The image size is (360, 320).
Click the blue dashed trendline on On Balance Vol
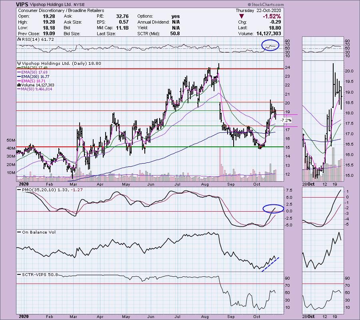[x=270, y=264]
